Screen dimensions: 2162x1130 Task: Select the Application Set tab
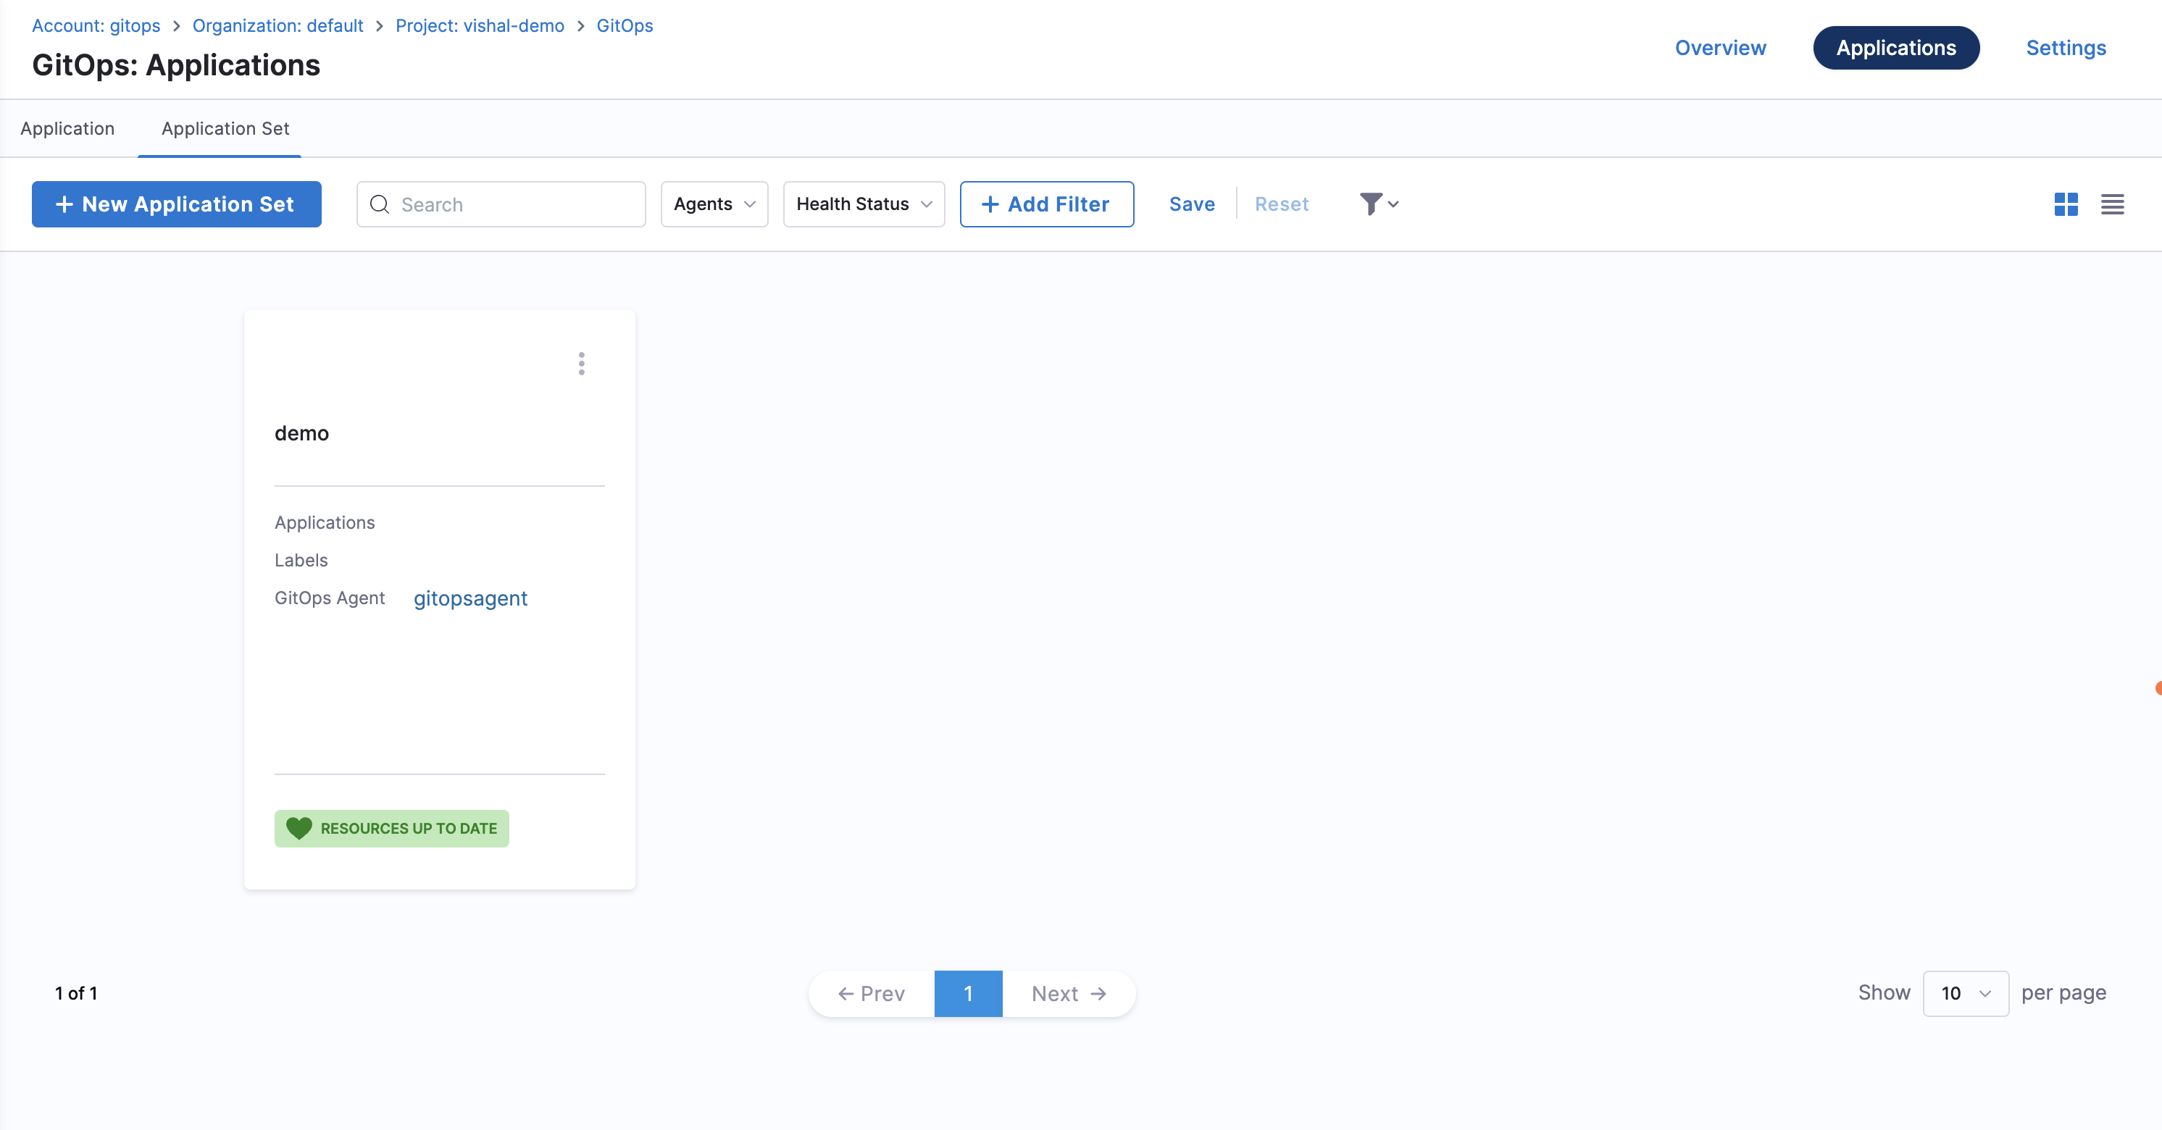(225, 128)
